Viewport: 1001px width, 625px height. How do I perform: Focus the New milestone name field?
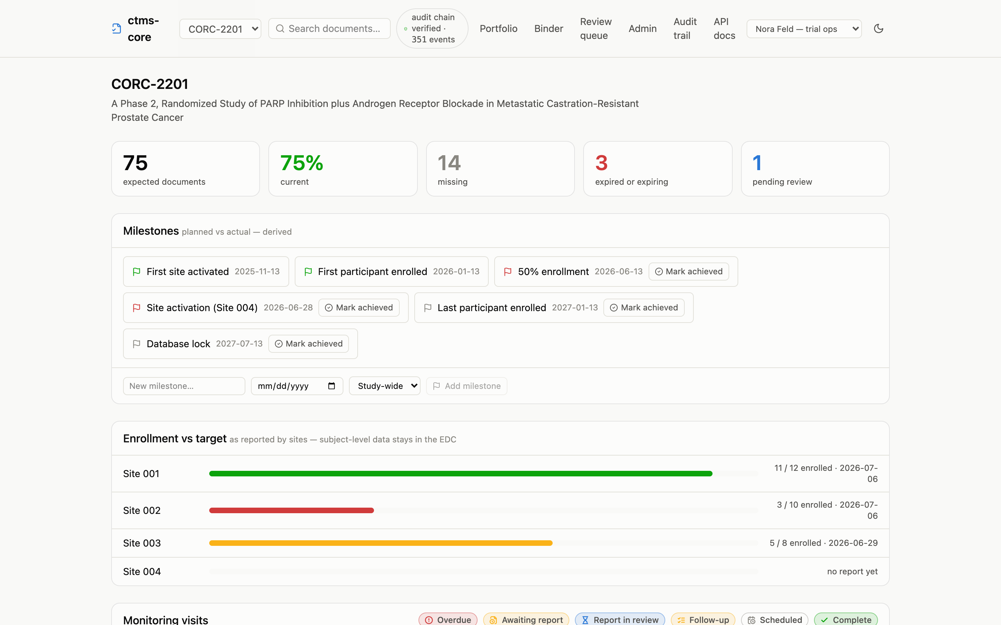point(184,386)
